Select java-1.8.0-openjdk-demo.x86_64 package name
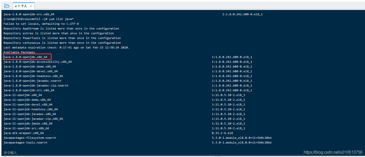This screenshot has width=365, height=157. [30, 66]
